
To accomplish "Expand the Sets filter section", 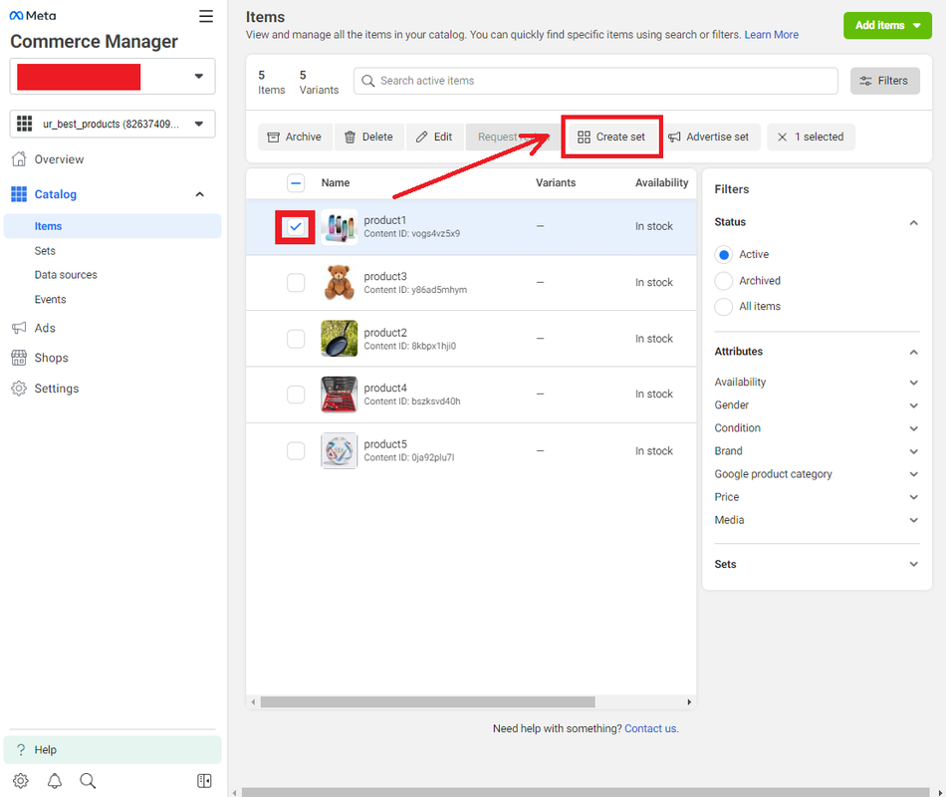I will pos(913,564).
